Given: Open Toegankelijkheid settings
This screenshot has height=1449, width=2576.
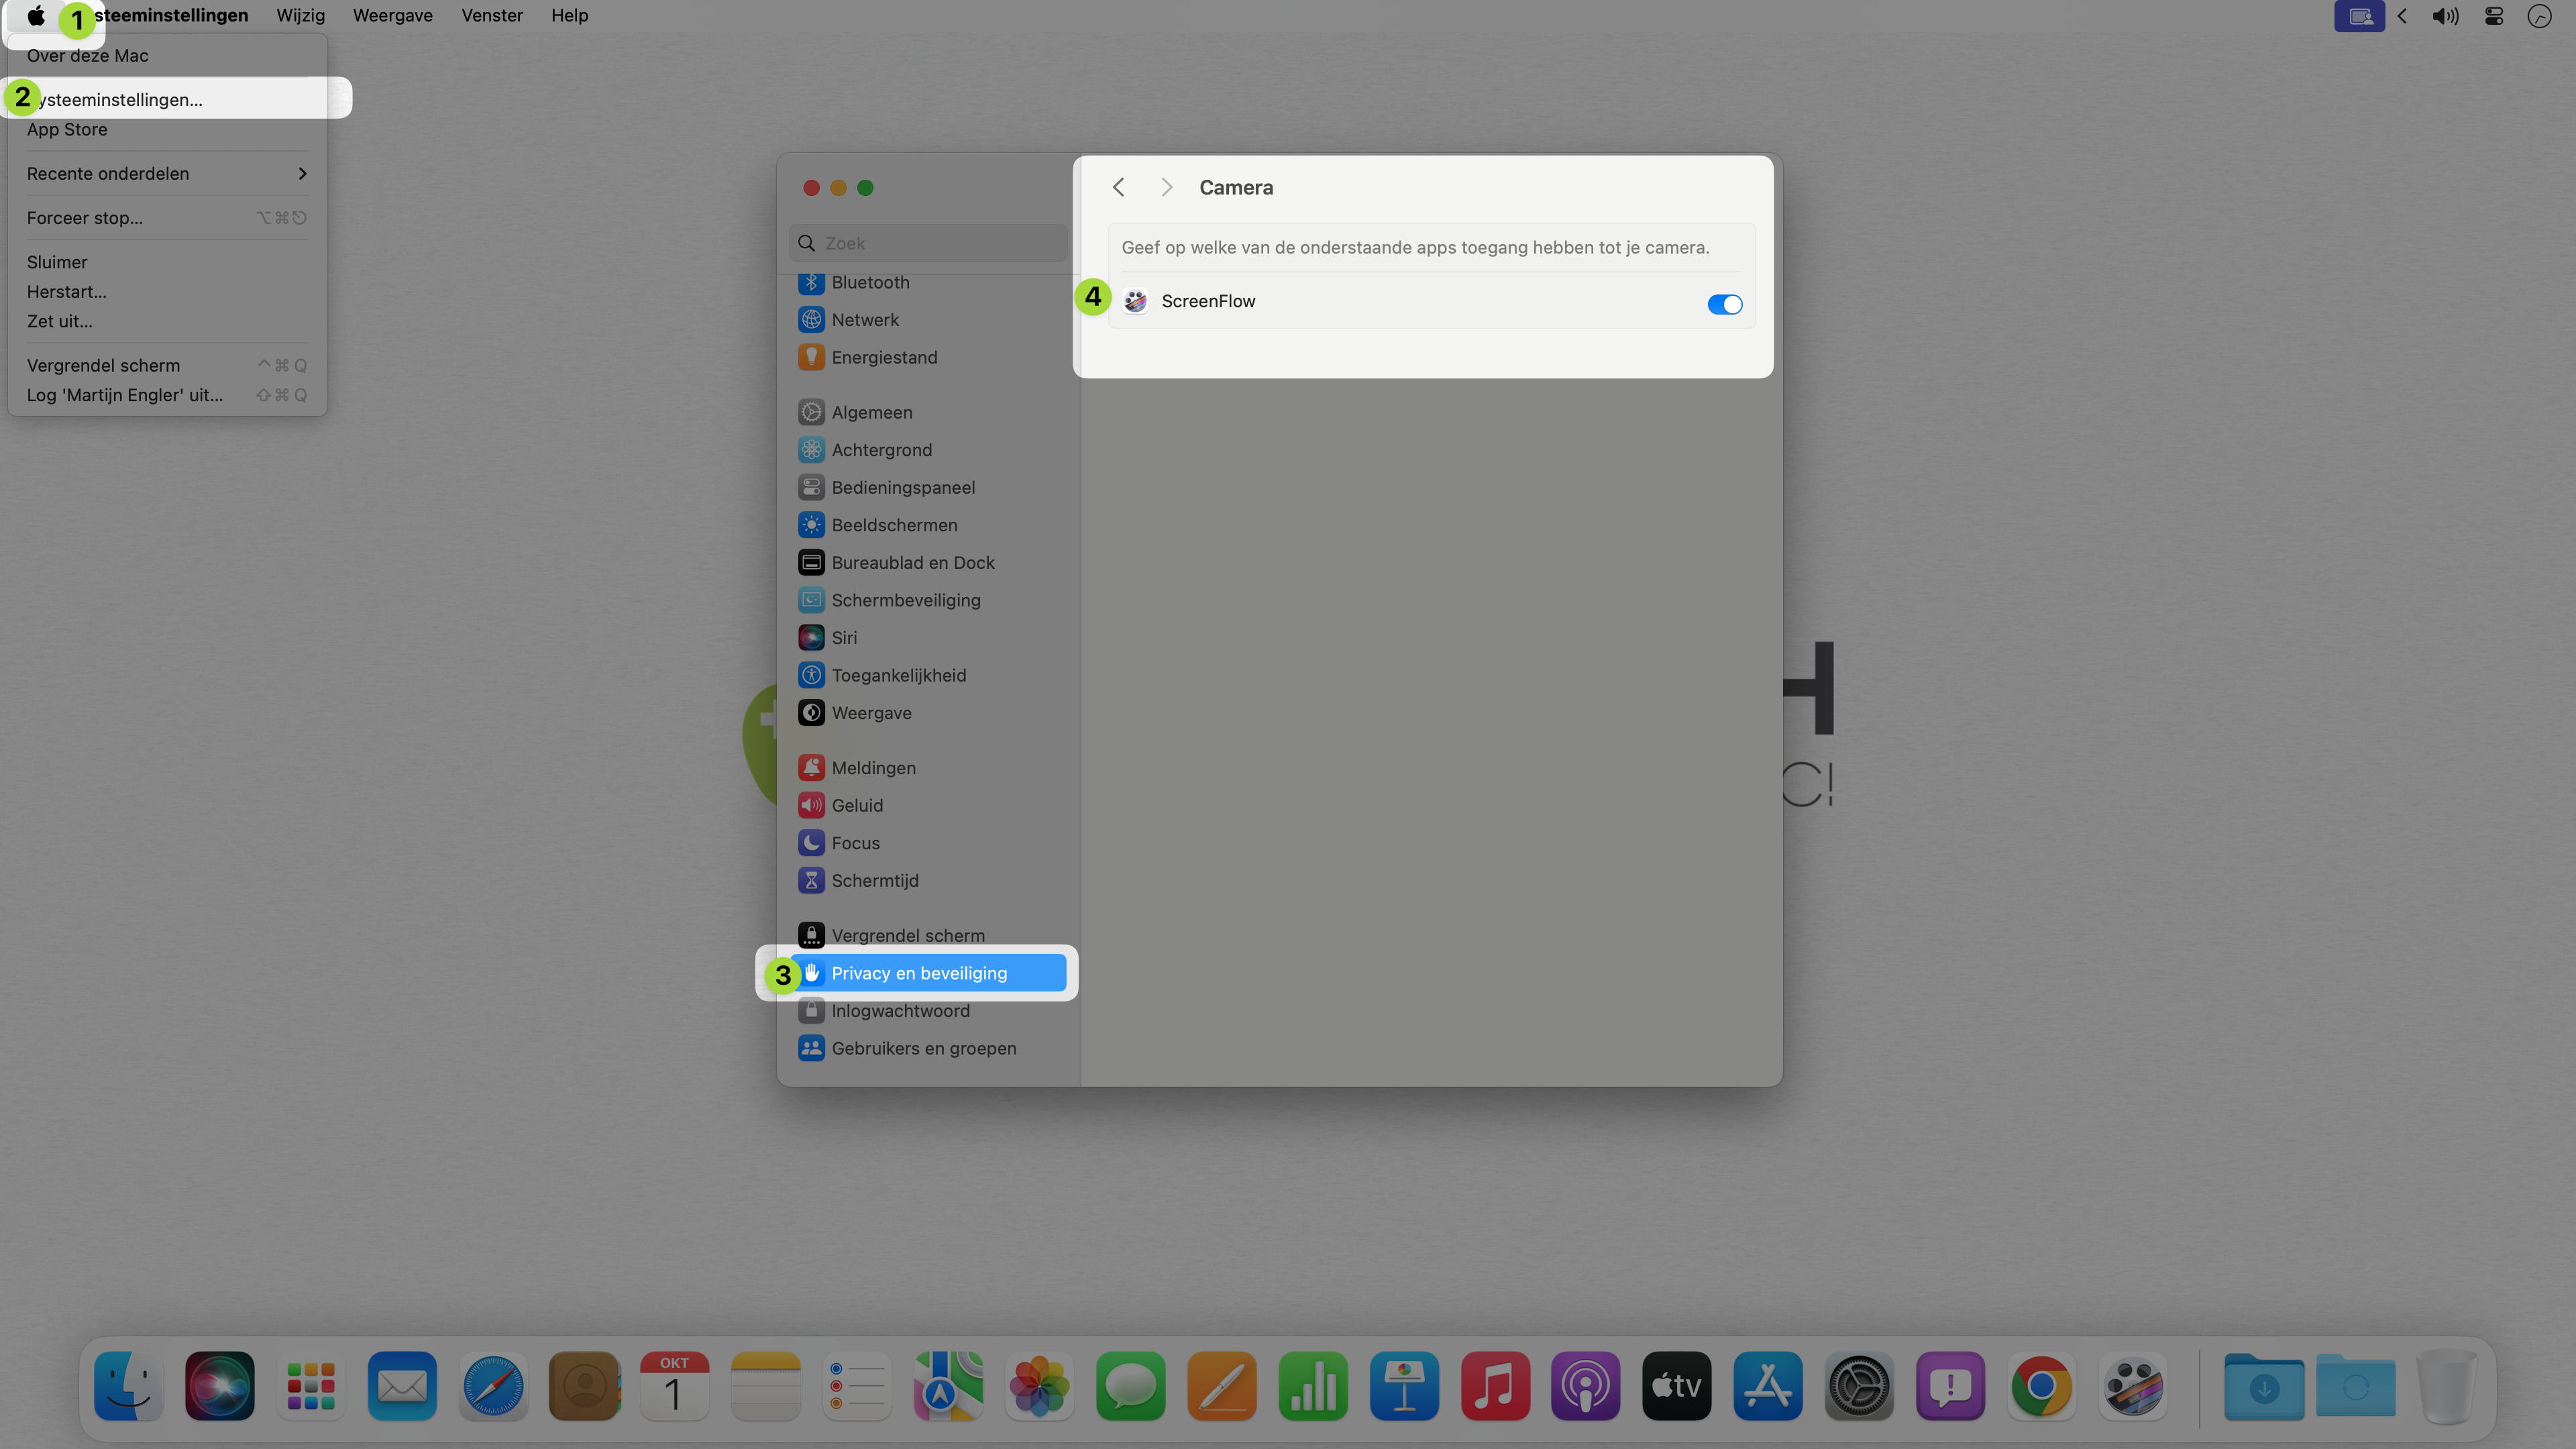Looking at the screenshot, I should (928, 676).
